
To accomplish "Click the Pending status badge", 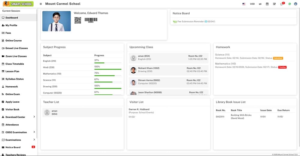I will [282, 67].
